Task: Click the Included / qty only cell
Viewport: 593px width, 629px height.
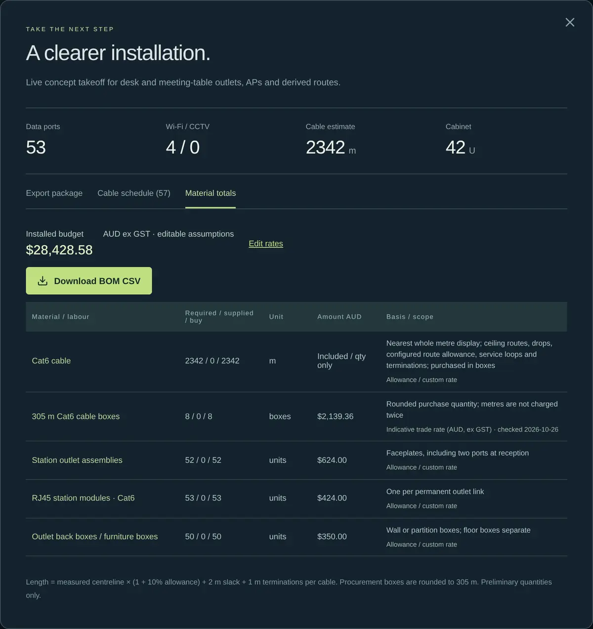Action: click(x=341, y=360)
